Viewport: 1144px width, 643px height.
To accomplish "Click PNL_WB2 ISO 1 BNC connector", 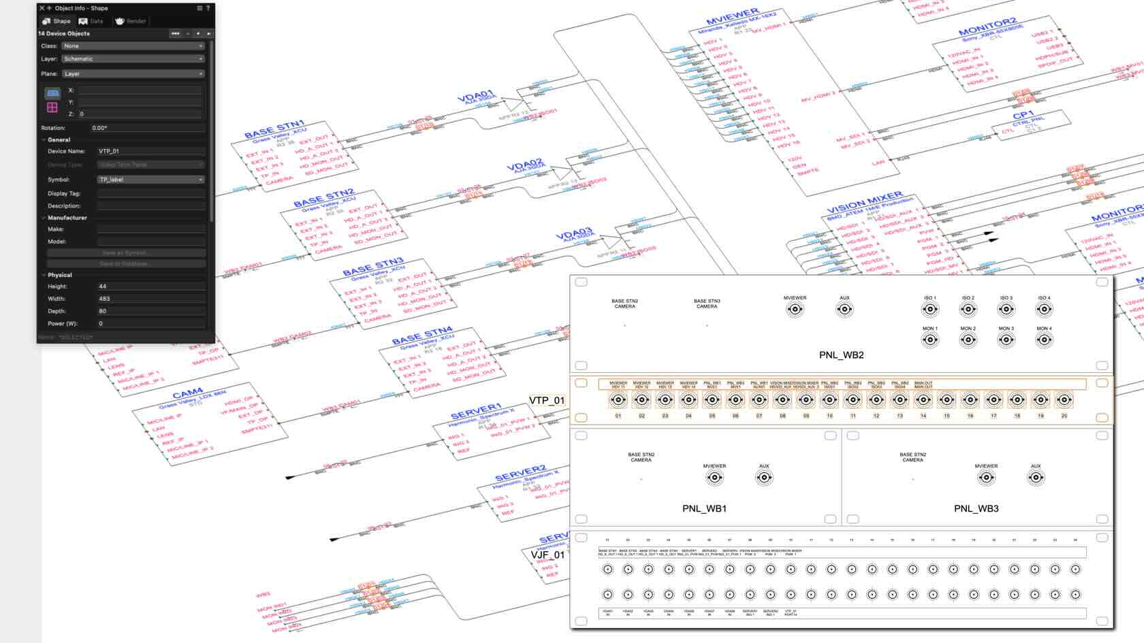I will coord(929,310).
